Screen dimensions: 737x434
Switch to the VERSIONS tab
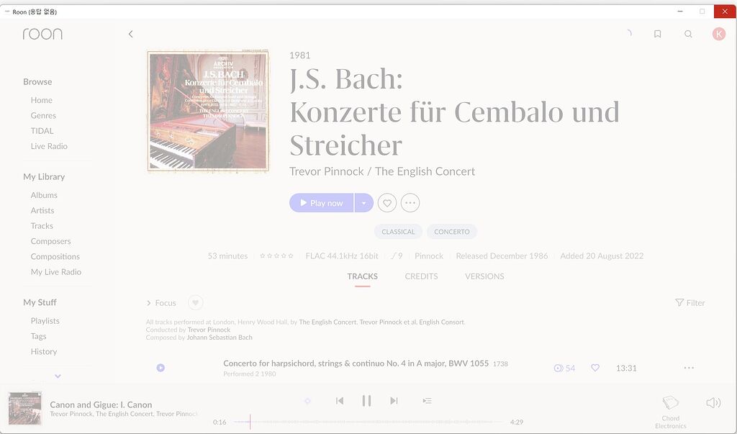[484, 276]
